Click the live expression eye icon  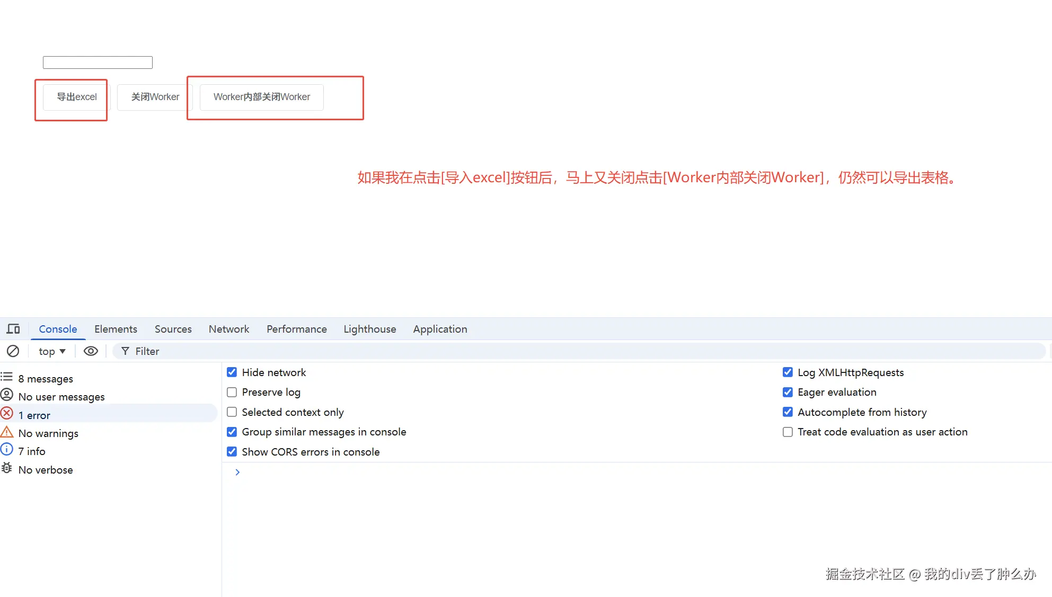pyautogui.click(x=91, y=351)
